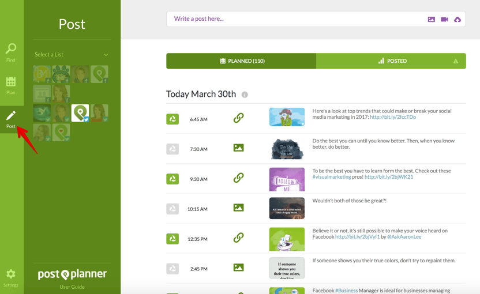Open the 'Follow Me' purple thumbnail

point(287,179)
